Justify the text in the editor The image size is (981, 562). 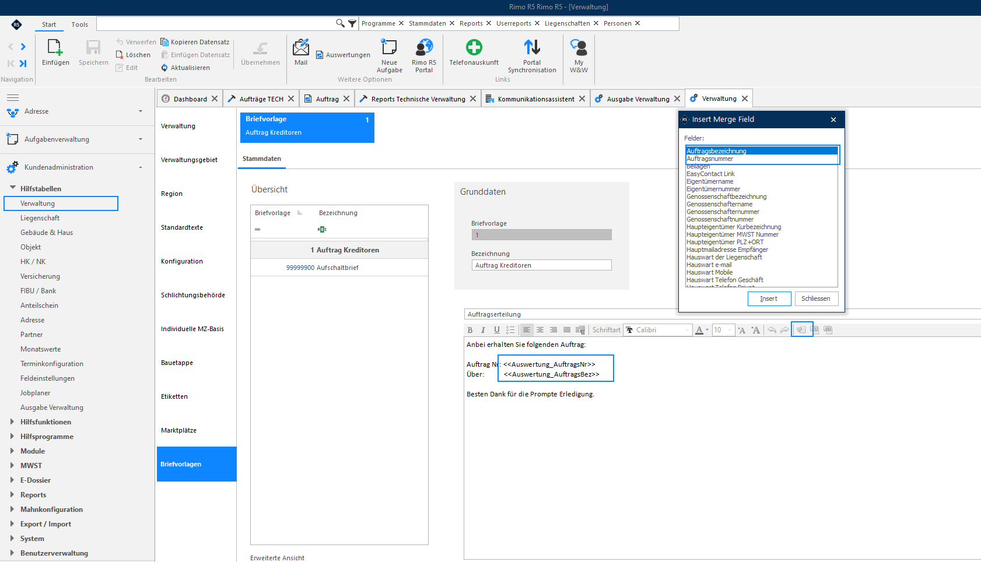coord(567,330)
